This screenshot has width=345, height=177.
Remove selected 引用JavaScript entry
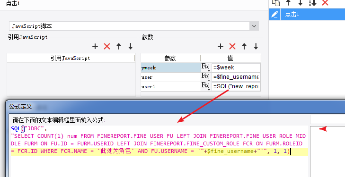coord(107,46)
